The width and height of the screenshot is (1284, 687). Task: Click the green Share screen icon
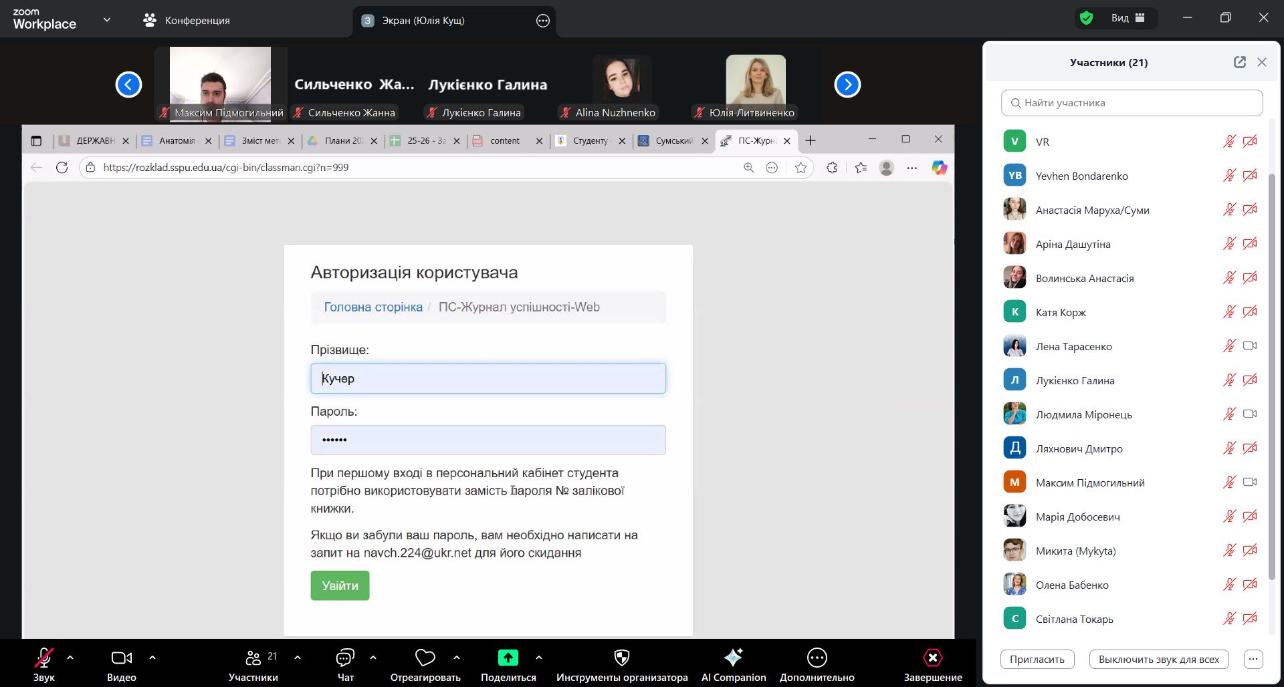pyautogui.click(x=508, y=658)
